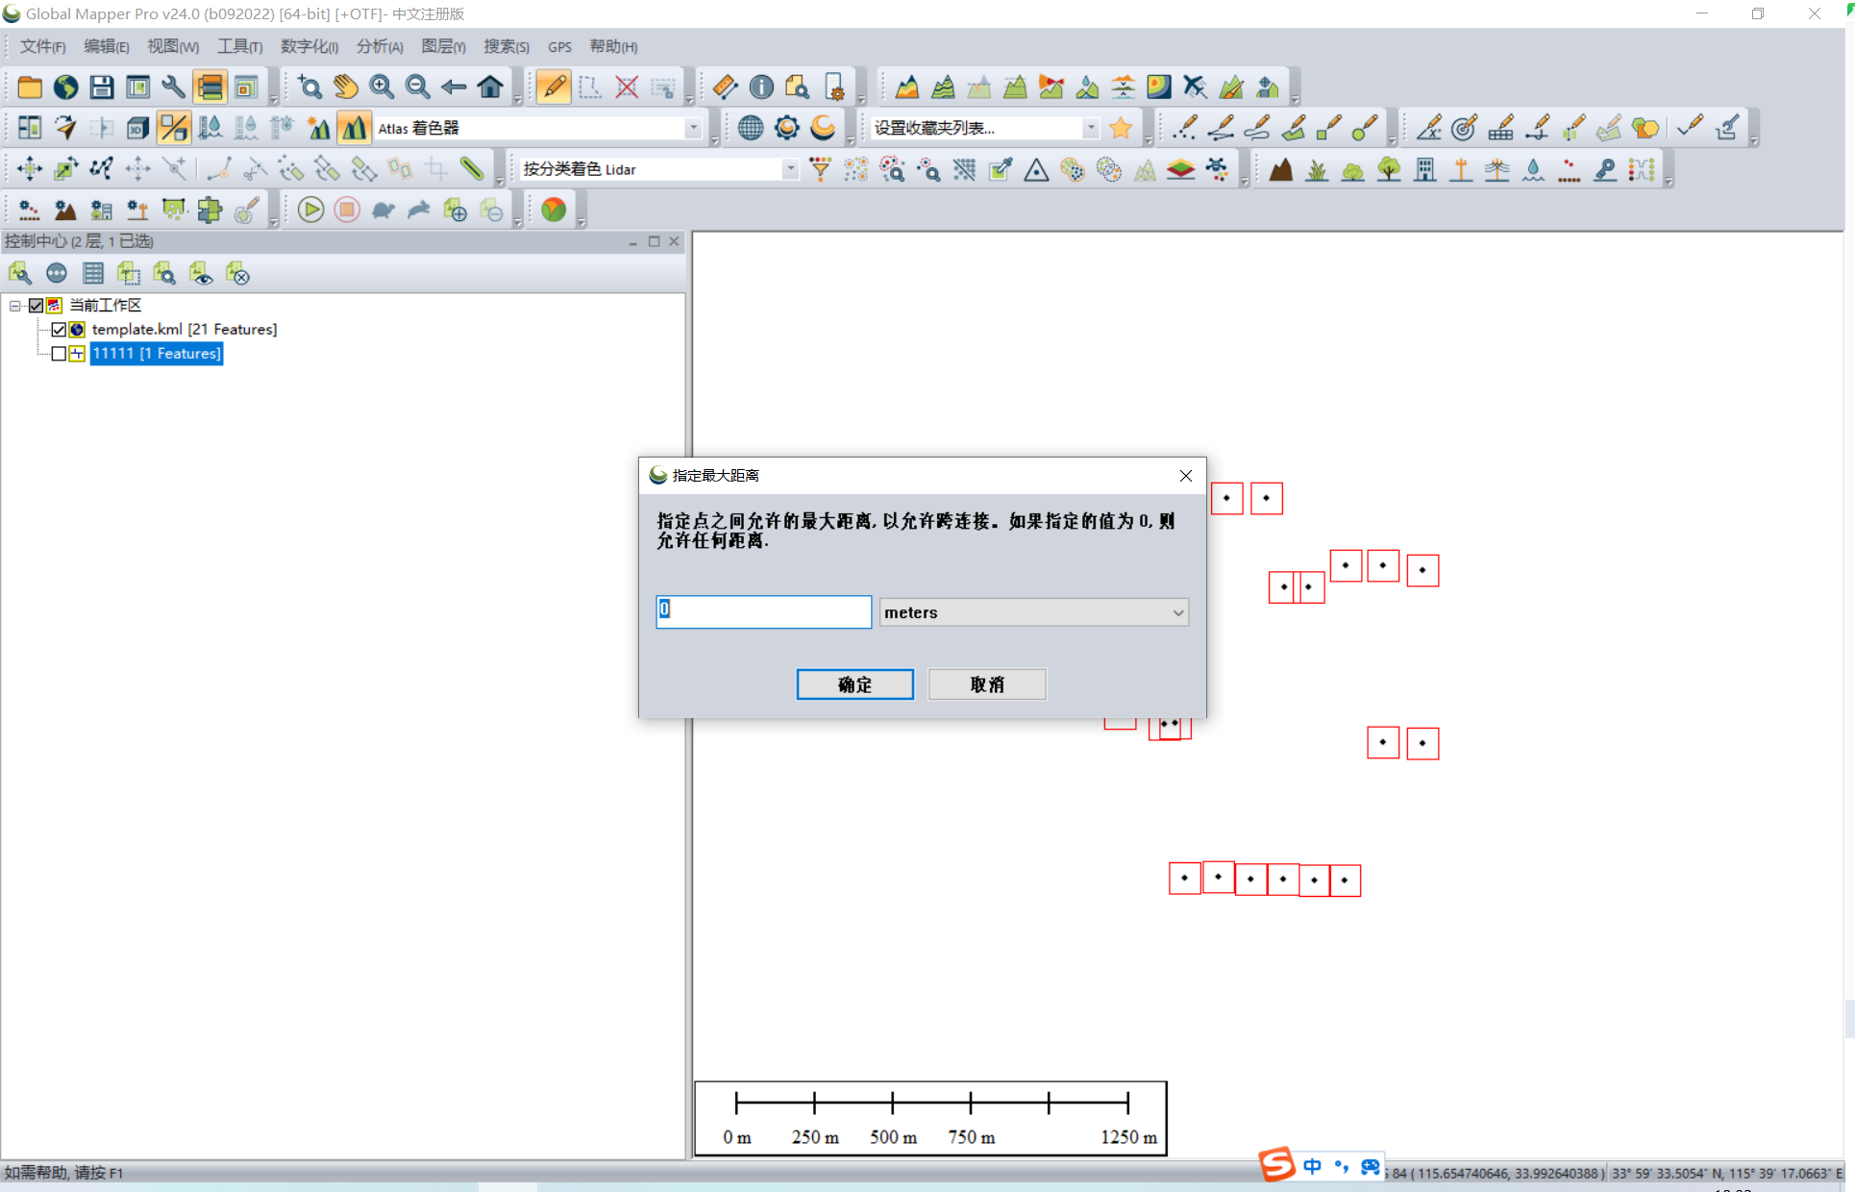Open the 分析(A) menu
Screen dimensions: 1855x1192
click(x=379, y=46)
